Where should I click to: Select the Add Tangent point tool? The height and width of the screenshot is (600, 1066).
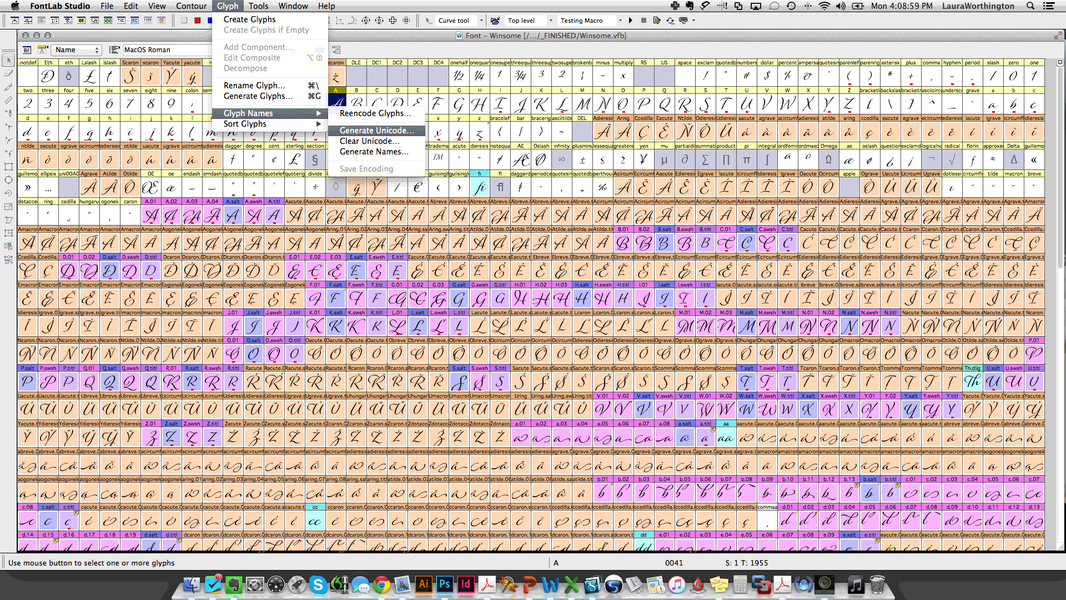8,153
